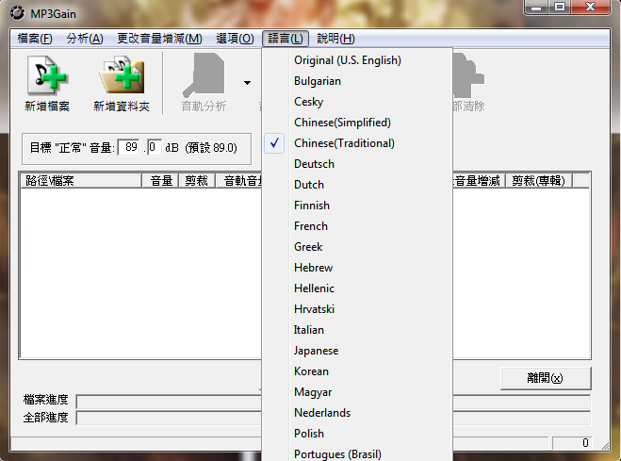The image size is (621, 461).
Task: Maximize the MP3Gain window
Action: (559, 8)
